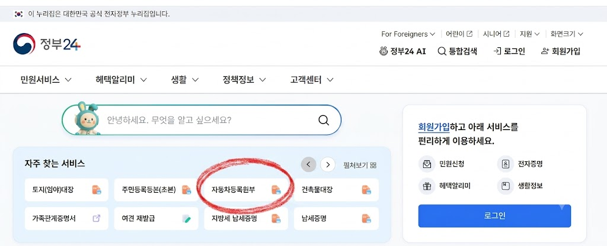Select 전자증명 certificate icon

(505, 164)
